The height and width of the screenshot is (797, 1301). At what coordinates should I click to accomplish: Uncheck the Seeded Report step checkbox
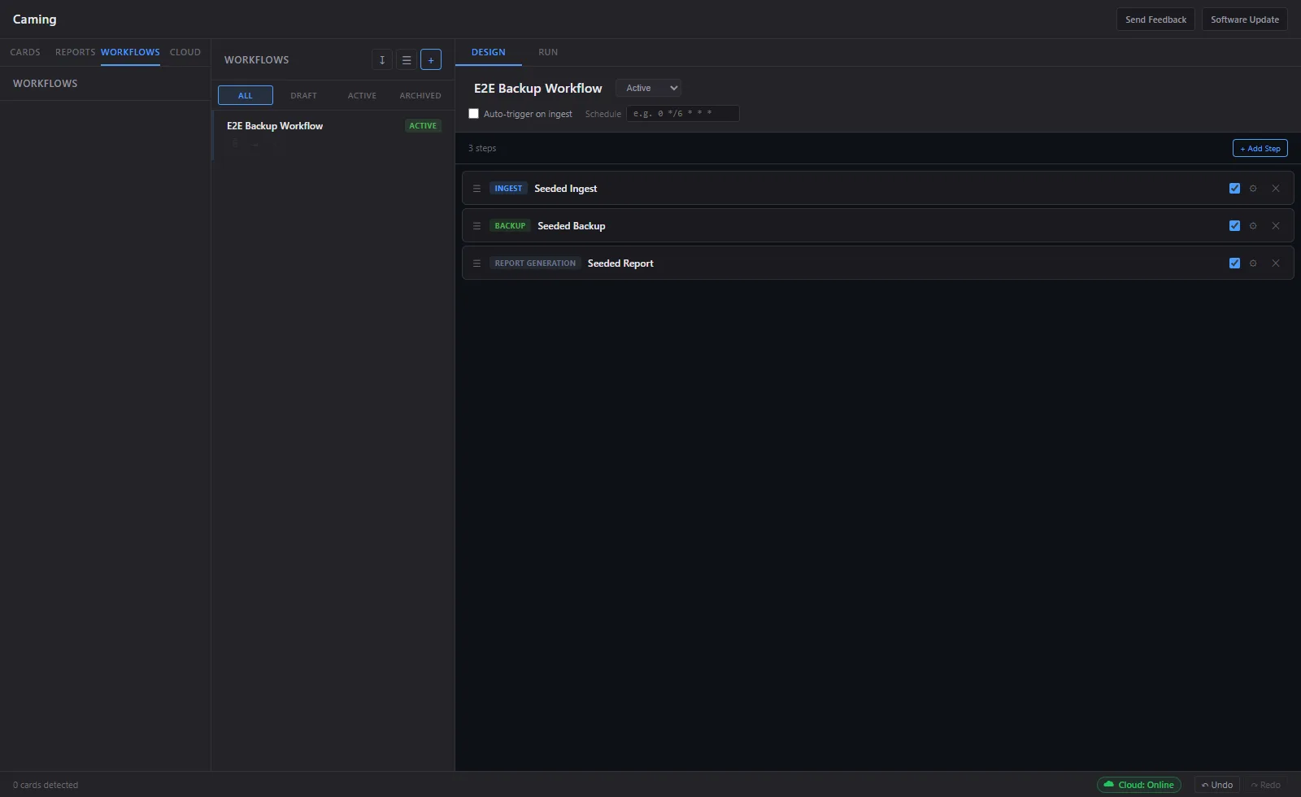tap(1235, 263)
